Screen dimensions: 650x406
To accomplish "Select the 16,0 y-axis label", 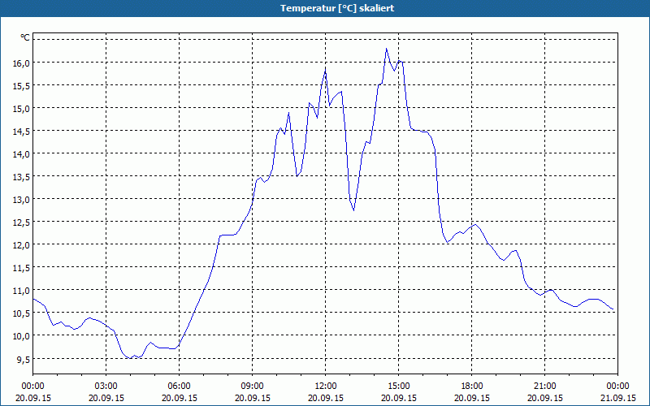I will click(21, 63).
